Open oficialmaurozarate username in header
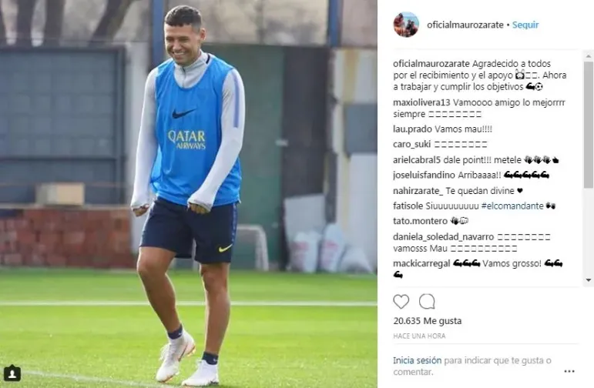594x388 pixels. tap(465, 25)
